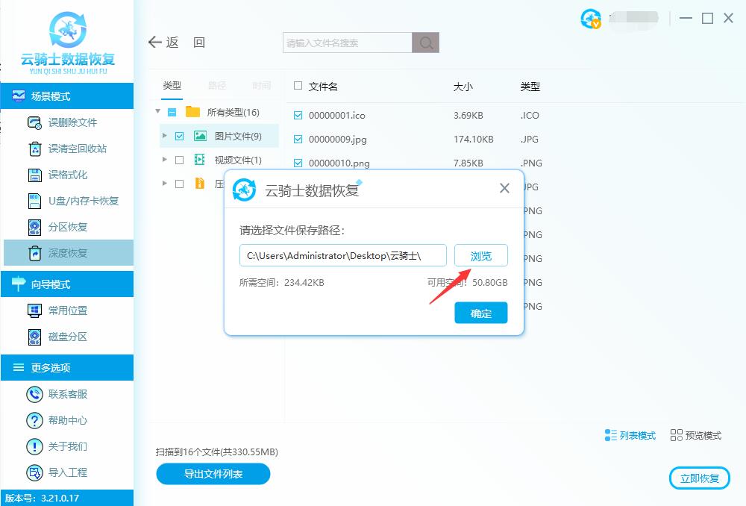
Task: Switch to the 类型 tab
Action: coord(172,86)
